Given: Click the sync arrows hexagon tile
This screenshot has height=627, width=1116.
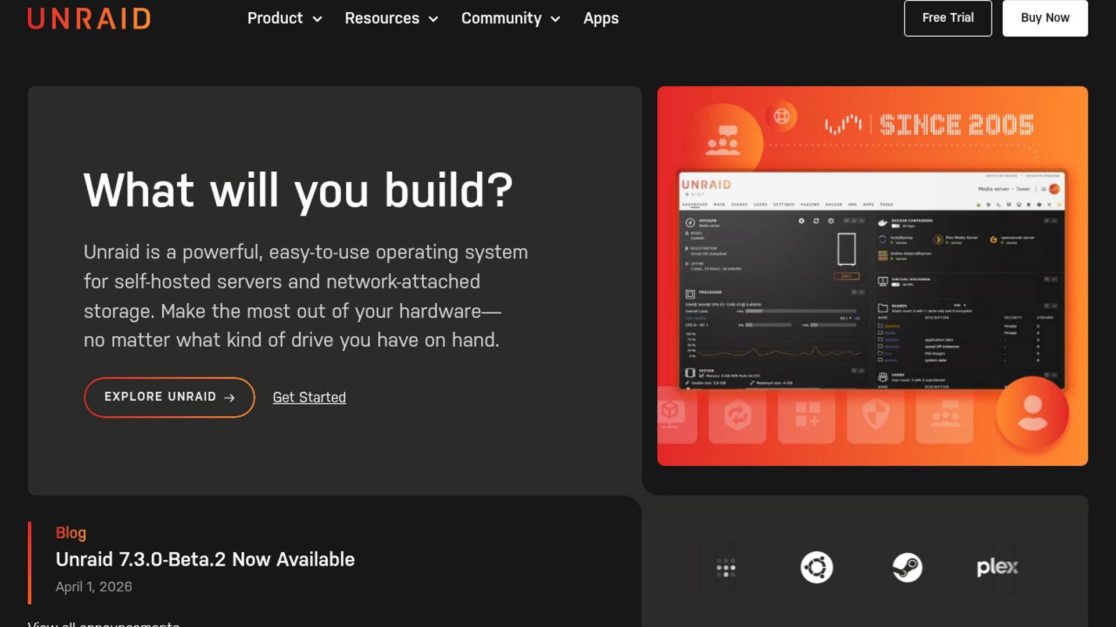Looking at the screenshot, I should point(738,415).
